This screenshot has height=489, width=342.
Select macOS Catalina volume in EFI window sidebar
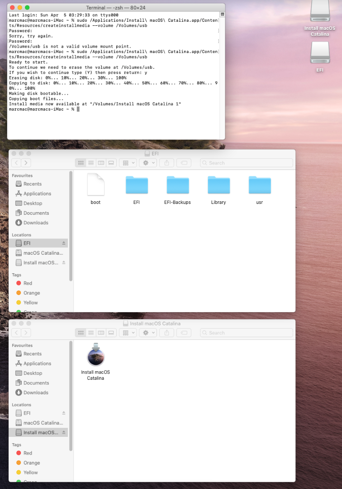pos(38,253)
